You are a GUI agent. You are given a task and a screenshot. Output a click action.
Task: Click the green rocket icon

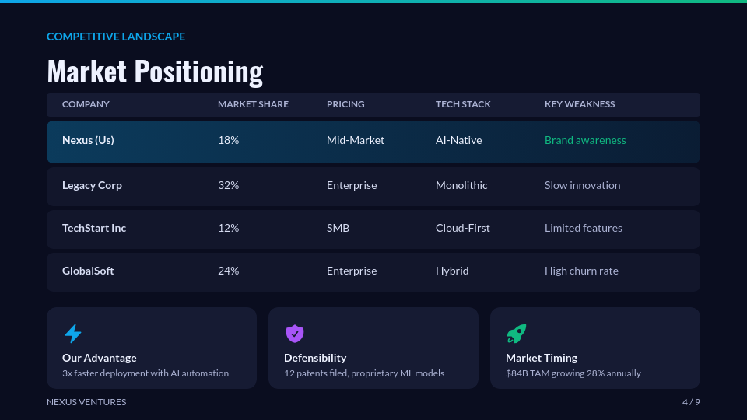[516, 334]
